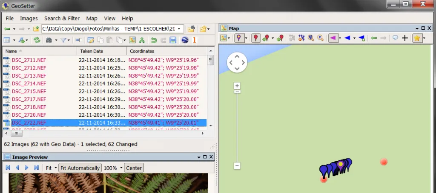Expand the folder path dropdown
Screen dimensions: 436x193
pos(180,29)
